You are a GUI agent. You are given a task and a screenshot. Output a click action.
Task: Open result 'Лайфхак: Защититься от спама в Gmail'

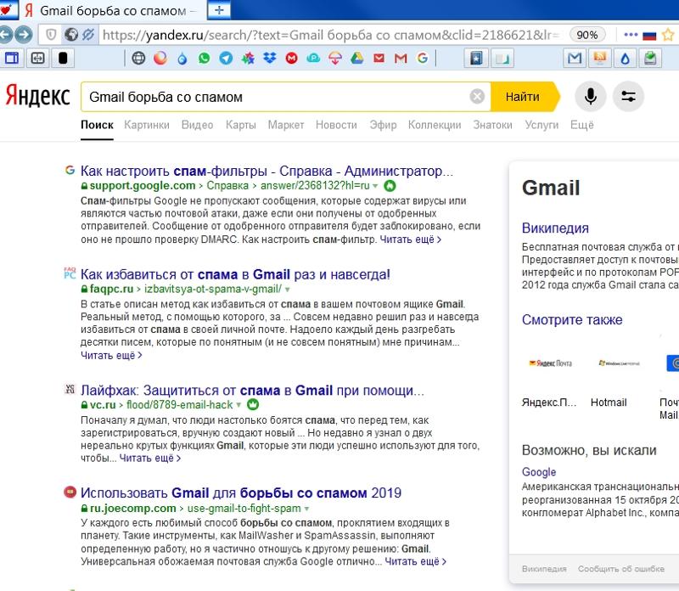click(252, 391)
